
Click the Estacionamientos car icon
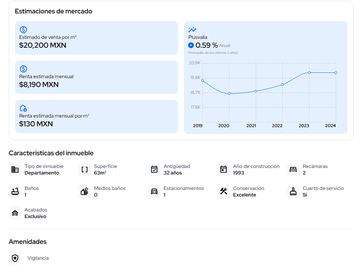[154, 191]
